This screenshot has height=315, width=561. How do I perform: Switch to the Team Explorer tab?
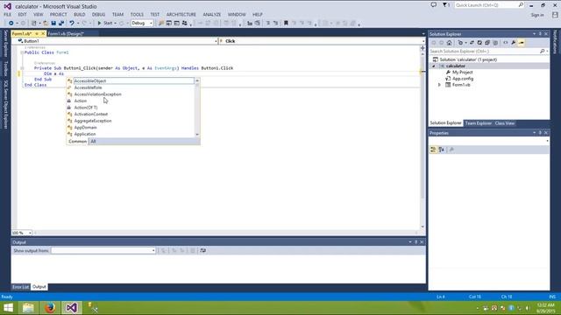(478, 123)
